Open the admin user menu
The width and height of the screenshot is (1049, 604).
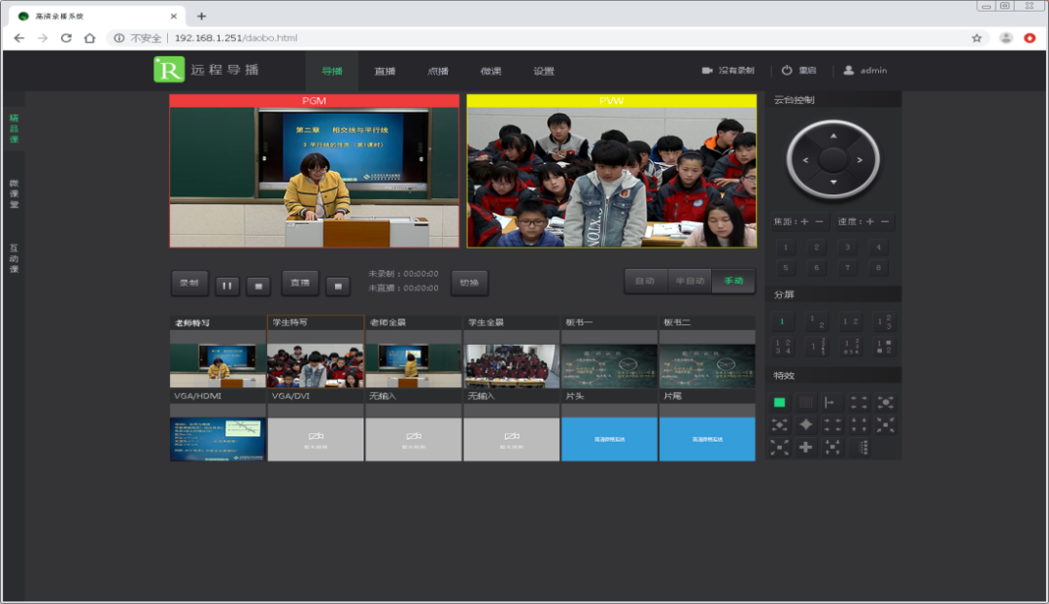point(864,71)
